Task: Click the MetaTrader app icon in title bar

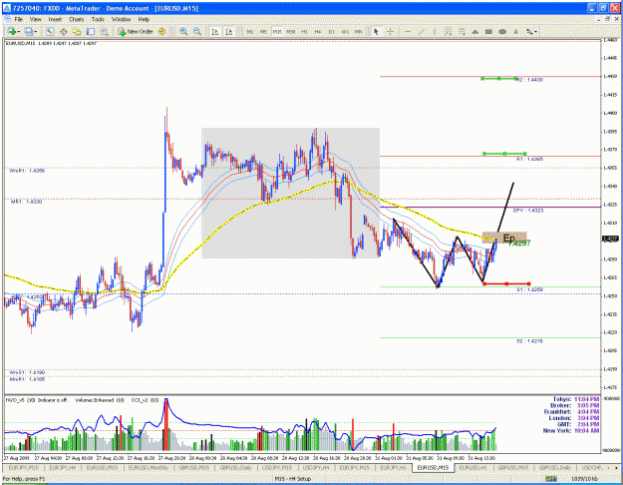Action: coord(7,8)
